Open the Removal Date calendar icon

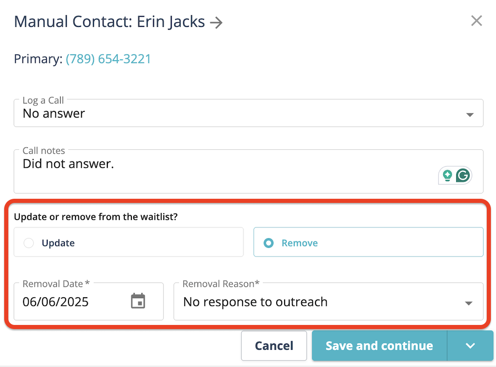[x=138, y=301]
